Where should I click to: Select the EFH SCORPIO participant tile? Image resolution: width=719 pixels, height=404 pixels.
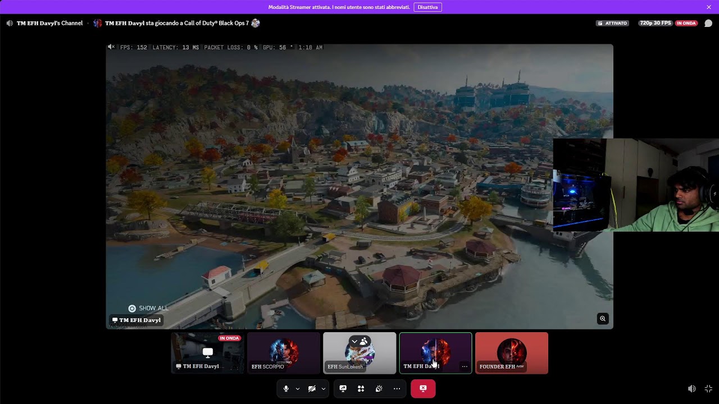[x=284, y=353]
